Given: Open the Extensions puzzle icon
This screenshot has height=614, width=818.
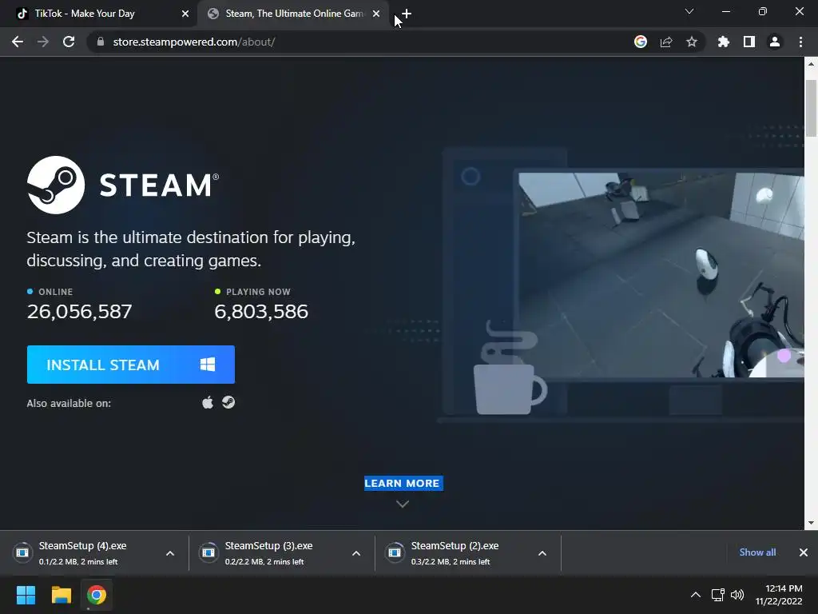Looking at the screenshot, I should [724, 42].
